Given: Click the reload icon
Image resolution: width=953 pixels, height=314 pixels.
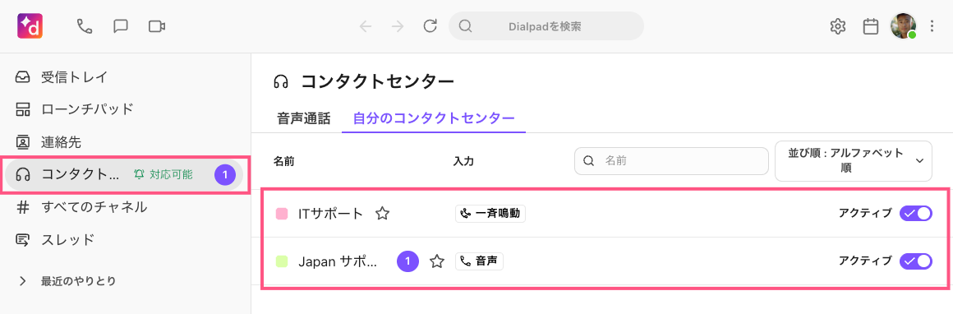Looking at the screenshot, I should tap(430, 26).
